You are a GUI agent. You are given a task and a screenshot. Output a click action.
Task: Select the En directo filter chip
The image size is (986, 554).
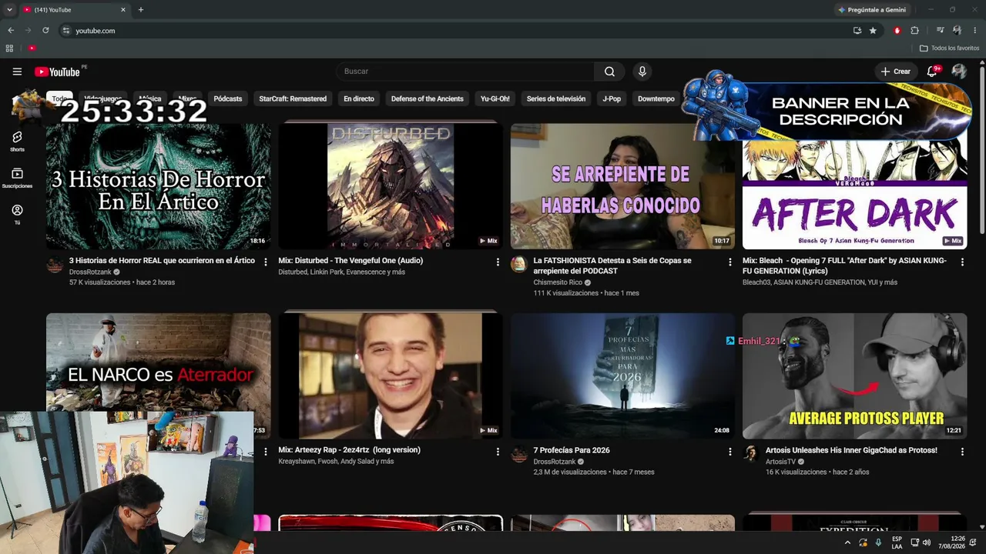point(359,98)
